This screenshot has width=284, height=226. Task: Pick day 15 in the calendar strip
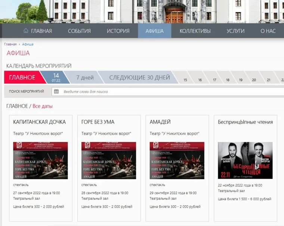tap(185, 80)
